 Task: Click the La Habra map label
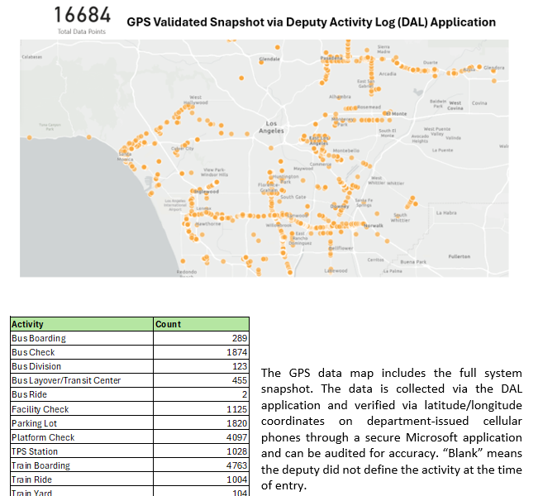pyautogui.click(x=447, y=212)
